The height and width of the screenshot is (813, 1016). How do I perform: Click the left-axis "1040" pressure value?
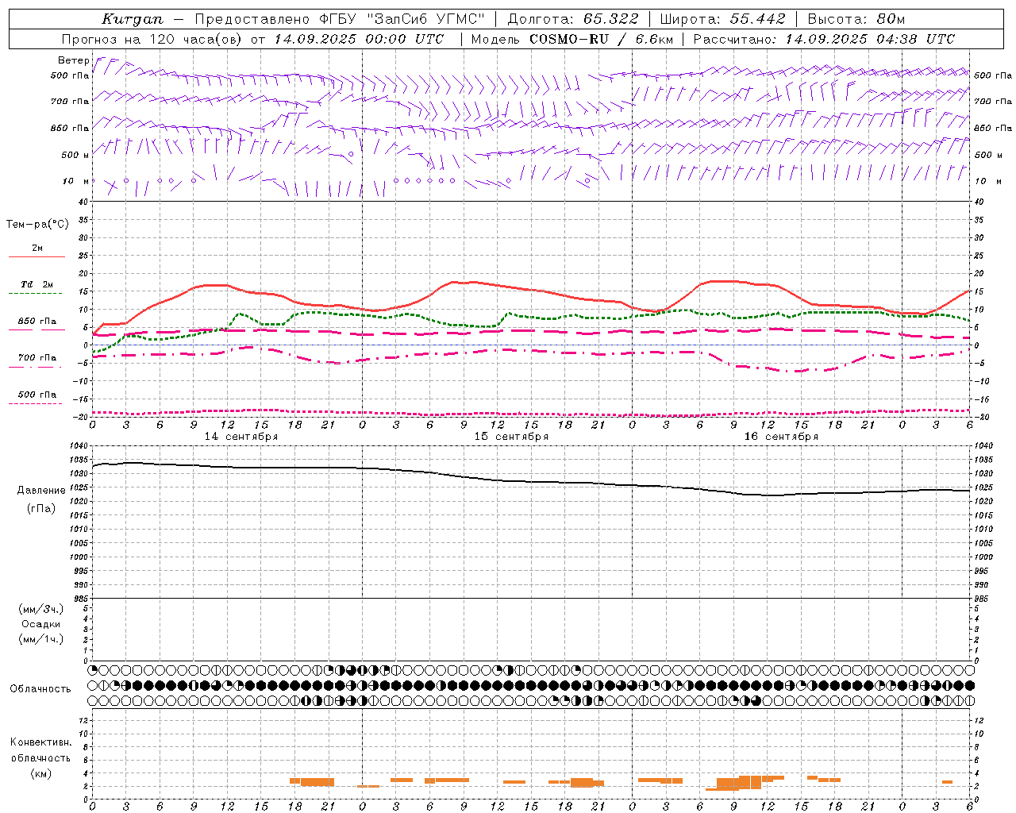(78, 446)
